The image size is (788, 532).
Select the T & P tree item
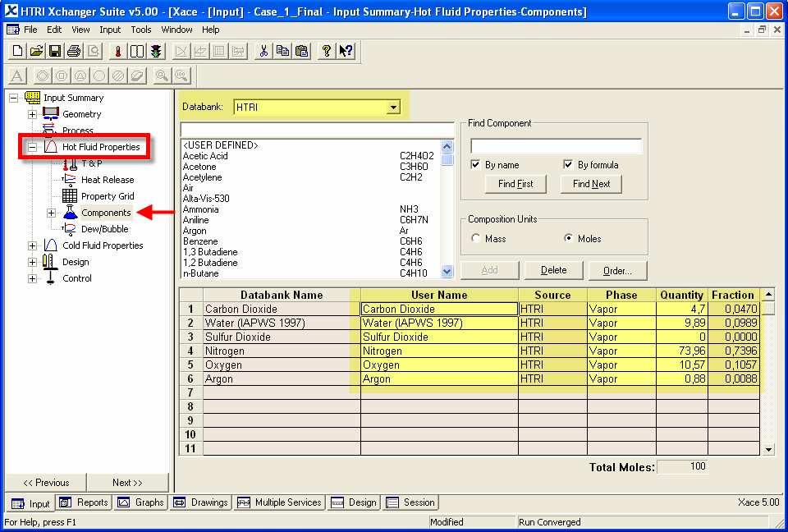[x=91, y=163]
